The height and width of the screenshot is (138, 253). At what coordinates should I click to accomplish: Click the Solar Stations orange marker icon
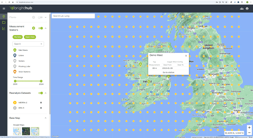[15, 72]
